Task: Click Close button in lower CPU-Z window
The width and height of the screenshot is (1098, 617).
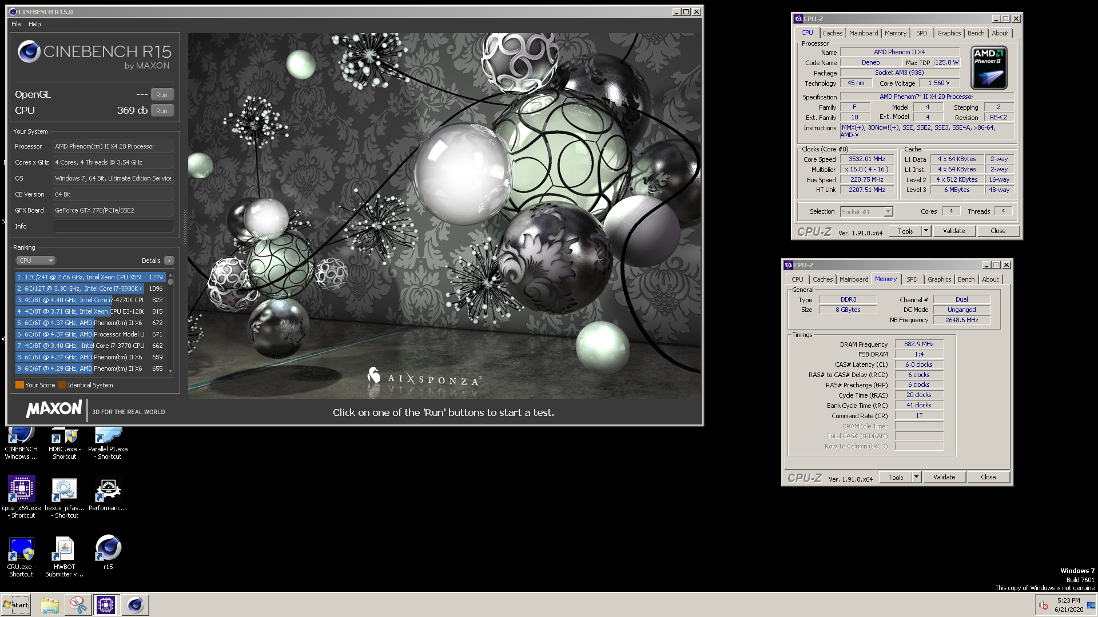Action: tap(988, 477)
